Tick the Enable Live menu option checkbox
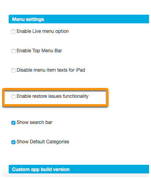This screenshot has height=179, width=151. tap(13, 32)
